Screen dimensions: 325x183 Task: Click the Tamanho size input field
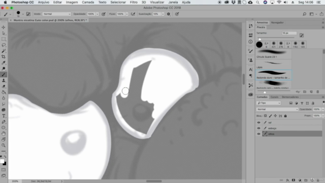pyautogui.click(x=289, y=33)
